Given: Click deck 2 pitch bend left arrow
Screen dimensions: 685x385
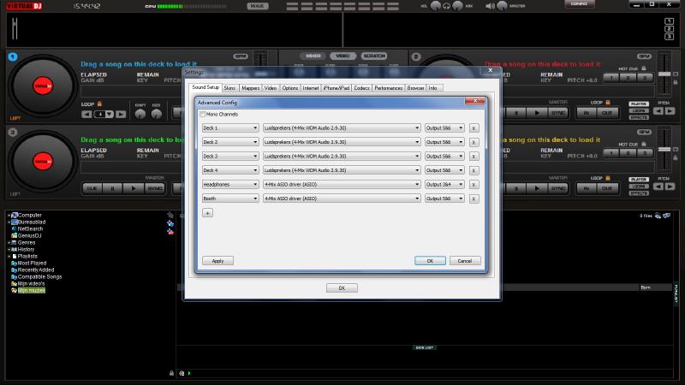Looking at the screenshot, I should 658,111.
